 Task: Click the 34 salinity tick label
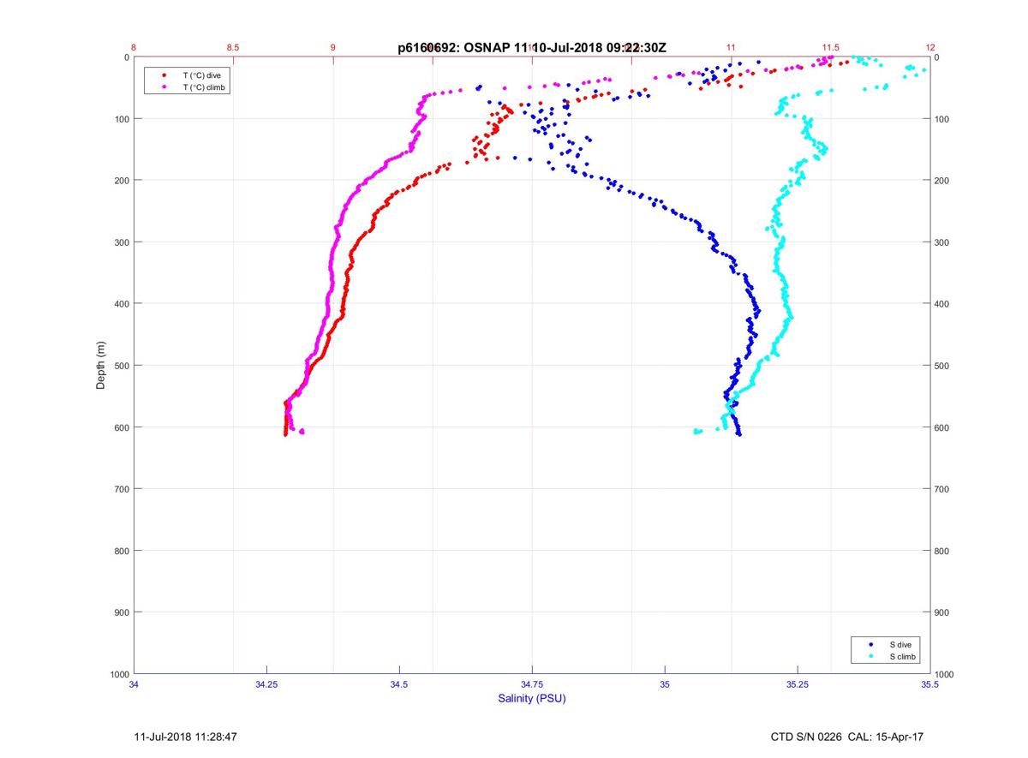click(x=134, y=684)
